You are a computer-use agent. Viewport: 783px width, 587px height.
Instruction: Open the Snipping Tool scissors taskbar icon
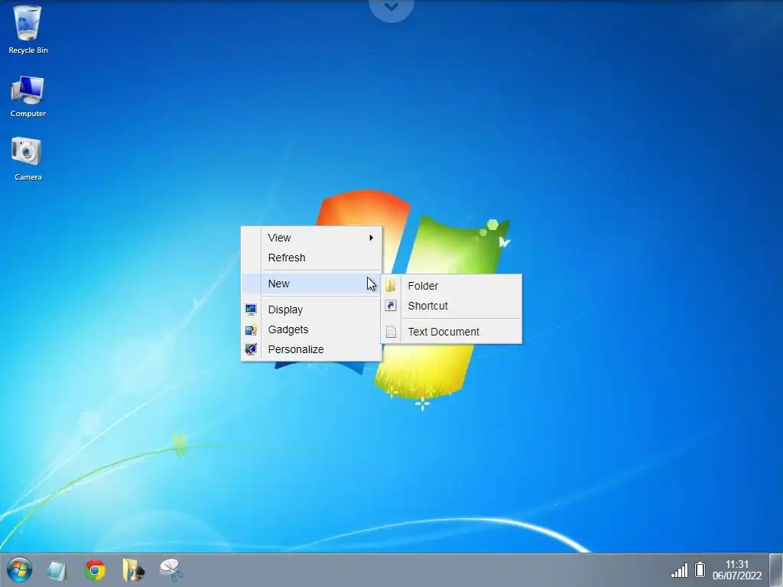click(x=171, y=570)
